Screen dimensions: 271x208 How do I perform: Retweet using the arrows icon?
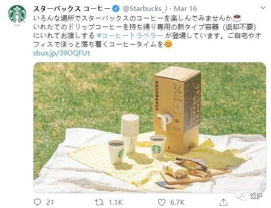pos(99,202)
